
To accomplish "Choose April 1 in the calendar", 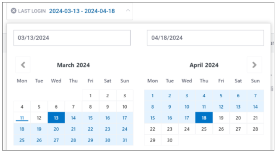I will tap(152, 96).
